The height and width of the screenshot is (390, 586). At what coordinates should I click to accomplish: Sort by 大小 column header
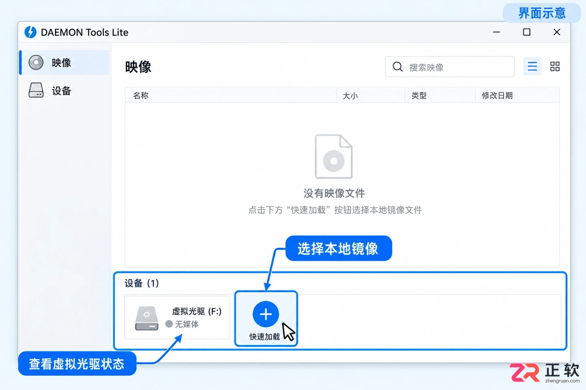click(371, 95)
